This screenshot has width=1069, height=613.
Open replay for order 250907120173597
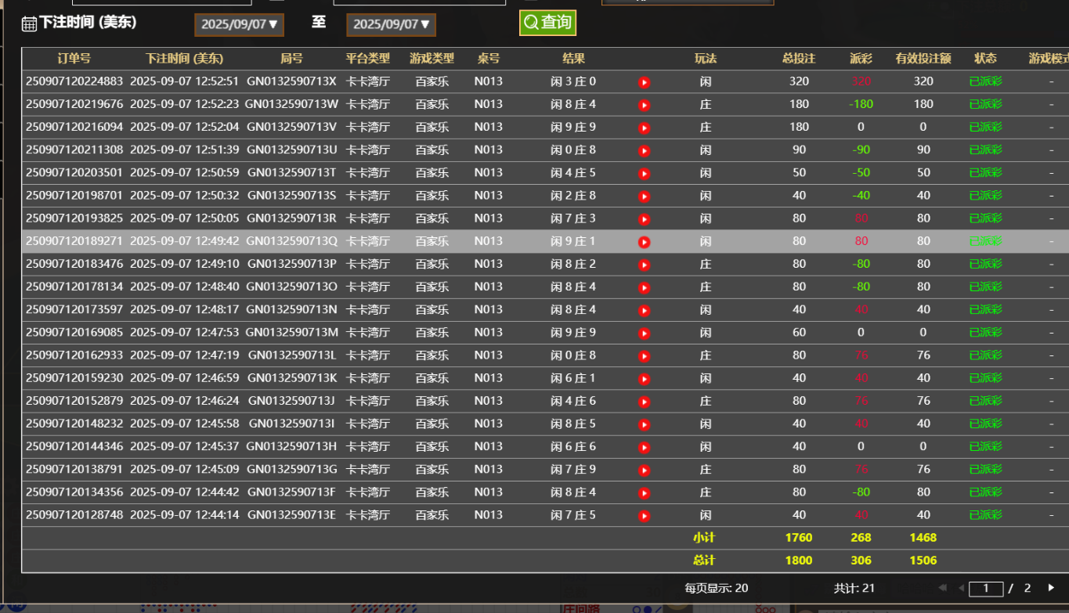click(644, 310)
